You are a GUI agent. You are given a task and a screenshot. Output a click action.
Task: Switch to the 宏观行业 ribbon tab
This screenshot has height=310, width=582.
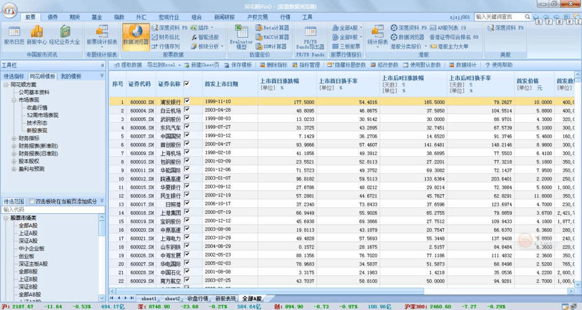169,17
